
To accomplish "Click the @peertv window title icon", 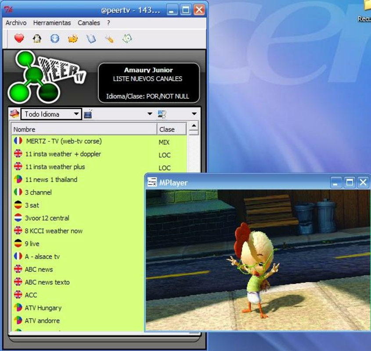I will [x=9, y=10].
